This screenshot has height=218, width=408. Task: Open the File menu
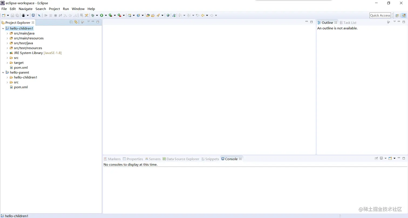[x=4, y=9]
